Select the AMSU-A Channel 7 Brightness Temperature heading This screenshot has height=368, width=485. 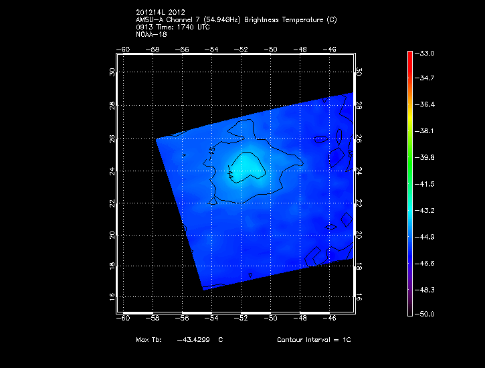tap(236, 21)
